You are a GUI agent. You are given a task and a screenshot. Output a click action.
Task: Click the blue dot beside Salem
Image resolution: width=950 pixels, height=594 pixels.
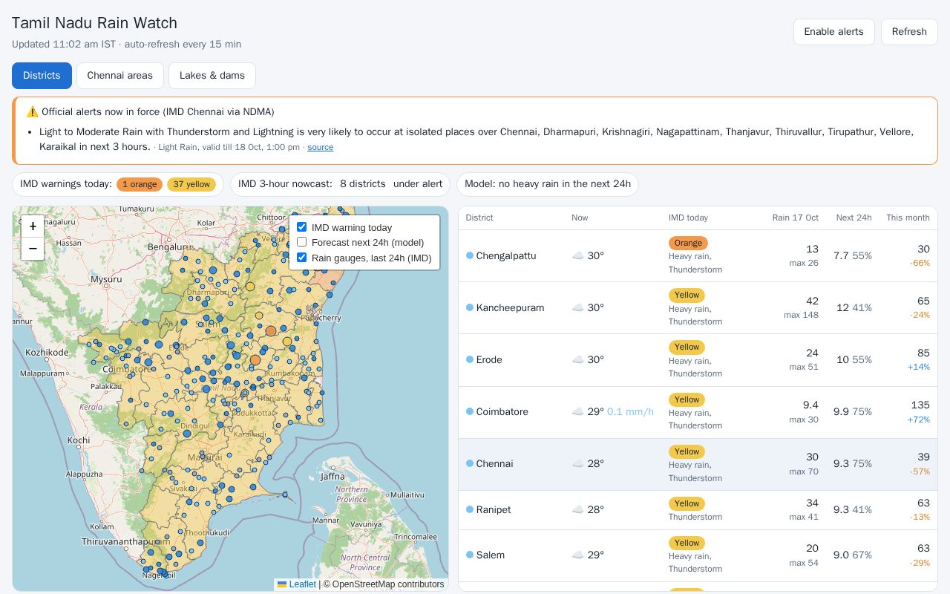470,555
